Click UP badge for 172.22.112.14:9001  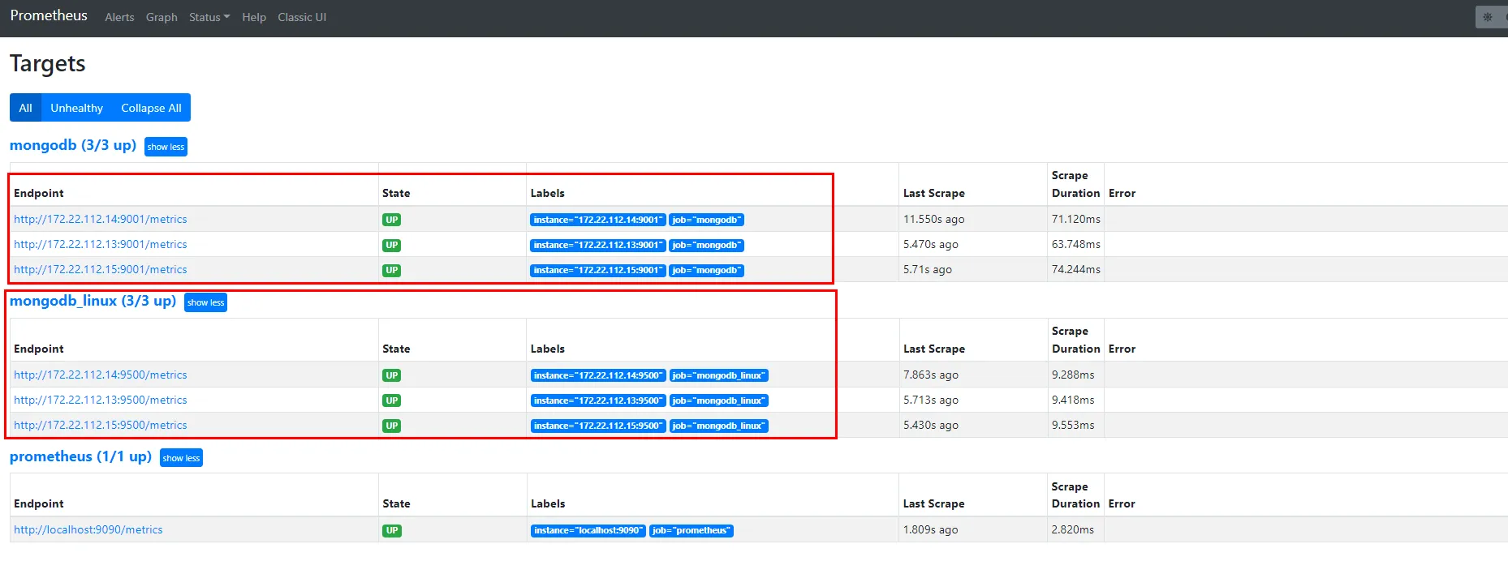pyautogui.click(x=392, y=220)
